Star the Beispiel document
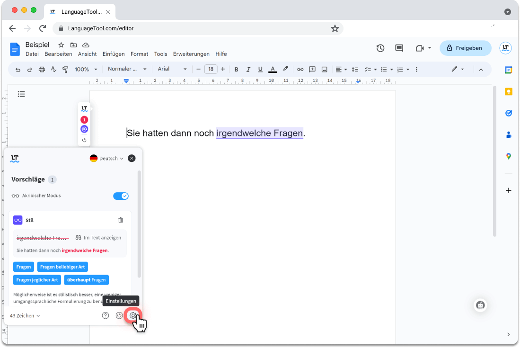 61,45
